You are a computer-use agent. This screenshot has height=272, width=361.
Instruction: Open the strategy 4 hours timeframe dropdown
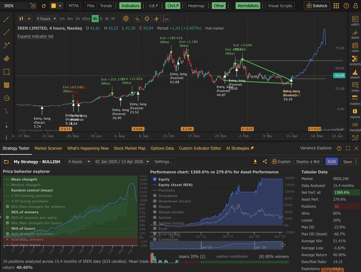pos(79,162)
